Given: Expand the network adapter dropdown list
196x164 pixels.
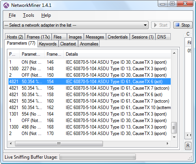Looking at the screenshot, I should click(145, 25).
